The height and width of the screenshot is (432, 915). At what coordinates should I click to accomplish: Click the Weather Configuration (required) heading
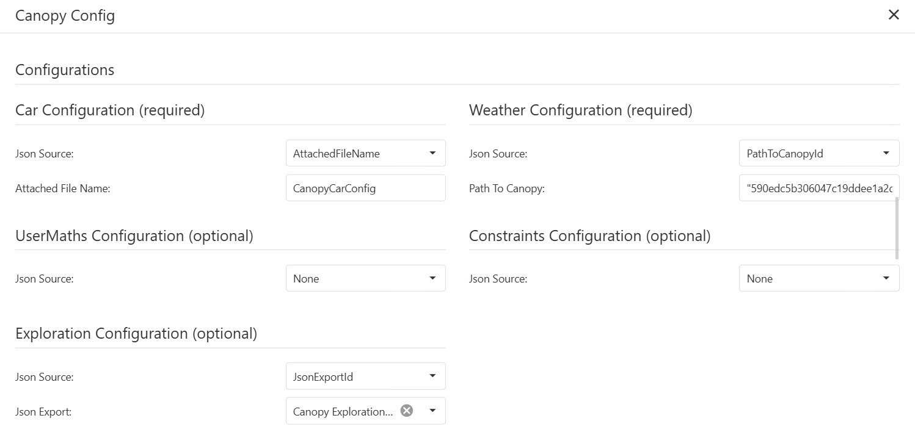pyautogui.click(x=580, y=110)
